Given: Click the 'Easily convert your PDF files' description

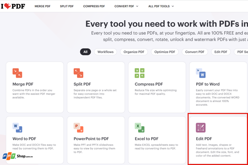Looking at the screenshot, I should tap(218, 98).
